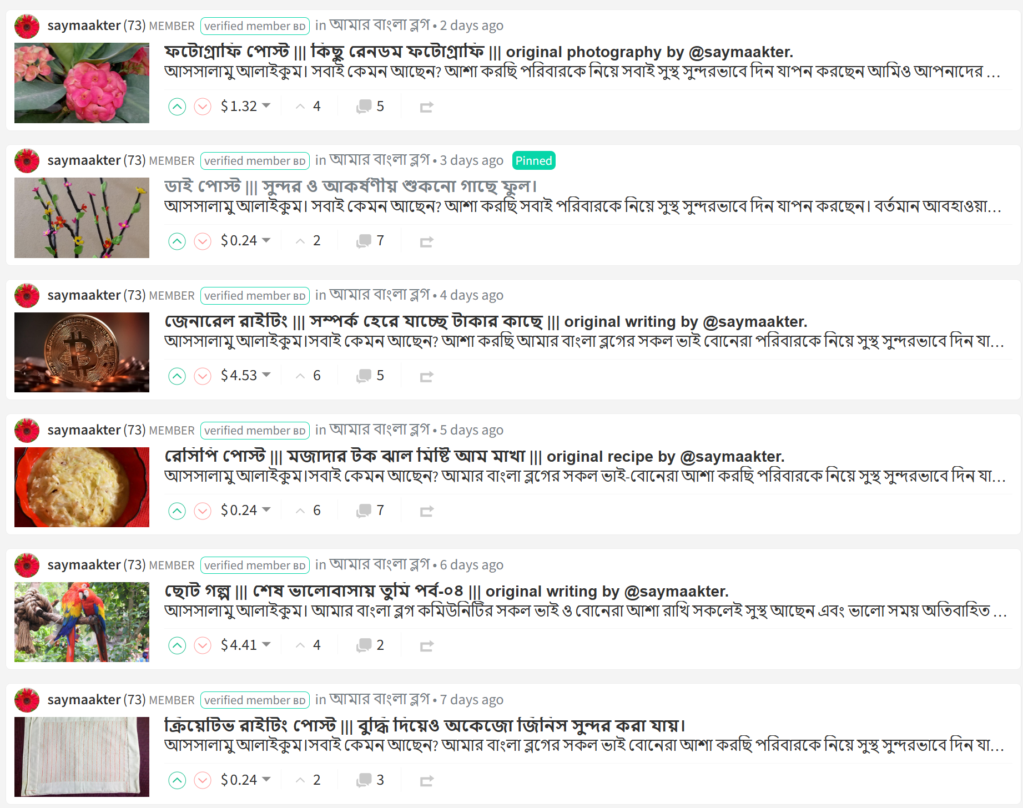Toggle upvote on the $4.41 post
This screenshot has height=808, width=1023.
(x=177, y=645)
